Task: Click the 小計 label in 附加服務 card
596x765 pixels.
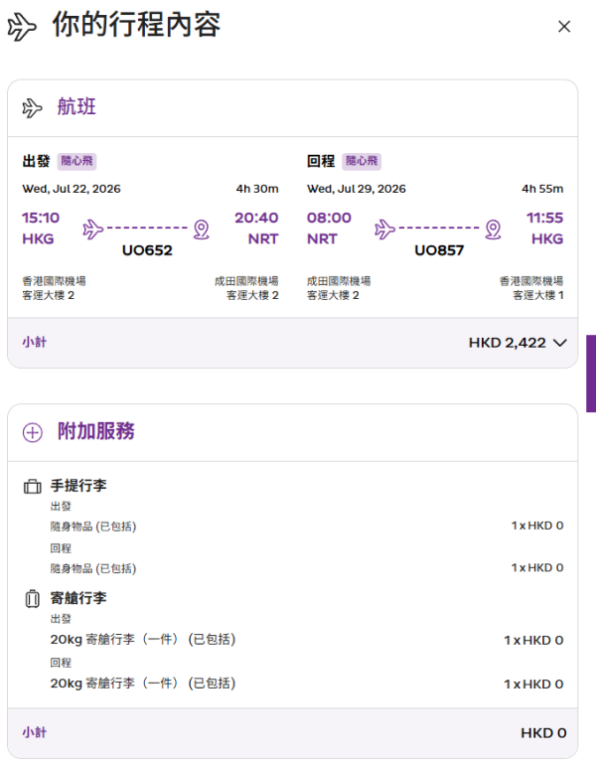Action: pos(34,732)
